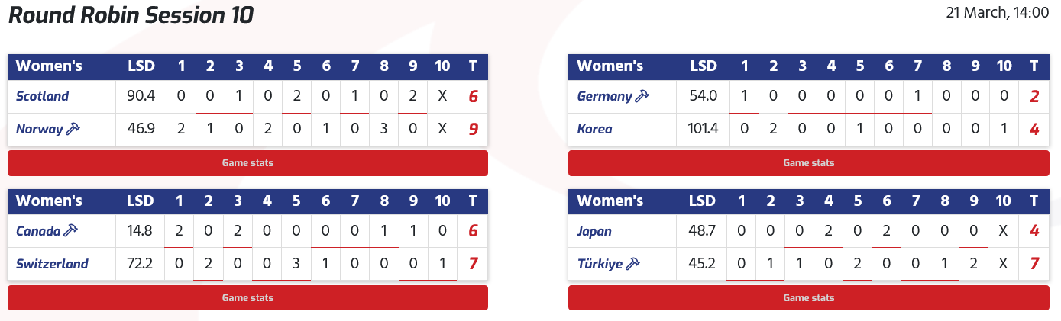The height and width of the screenshot is (321, 1061).
Task: Click the Japan team name
Action: [594, 230]
